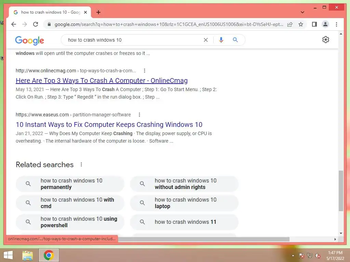Screen dimensions: 350x262
Task: Search 'how to crash windows 10 permanently'
Action: (x=70, y=184)
